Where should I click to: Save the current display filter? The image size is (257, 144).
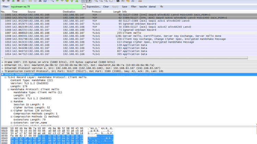pos(125,7)
